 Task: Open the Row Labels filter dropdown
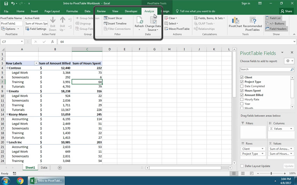[36, 63]
